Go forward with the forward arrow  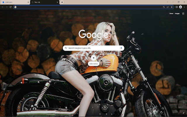[x=6, y=7]
